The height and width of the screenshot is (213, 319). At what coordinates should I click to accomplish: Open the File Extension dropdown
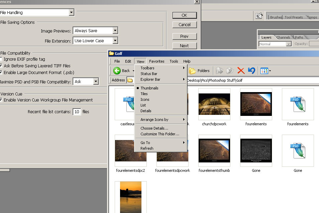click(115, 41)
